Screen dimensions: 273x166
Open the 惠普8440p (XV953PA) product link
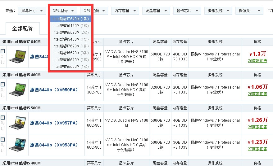[x=54, y=145]
